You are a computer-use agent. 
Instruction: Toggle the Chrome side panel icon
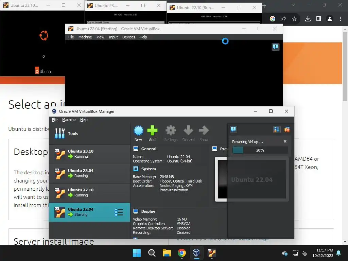click(319, 19)
